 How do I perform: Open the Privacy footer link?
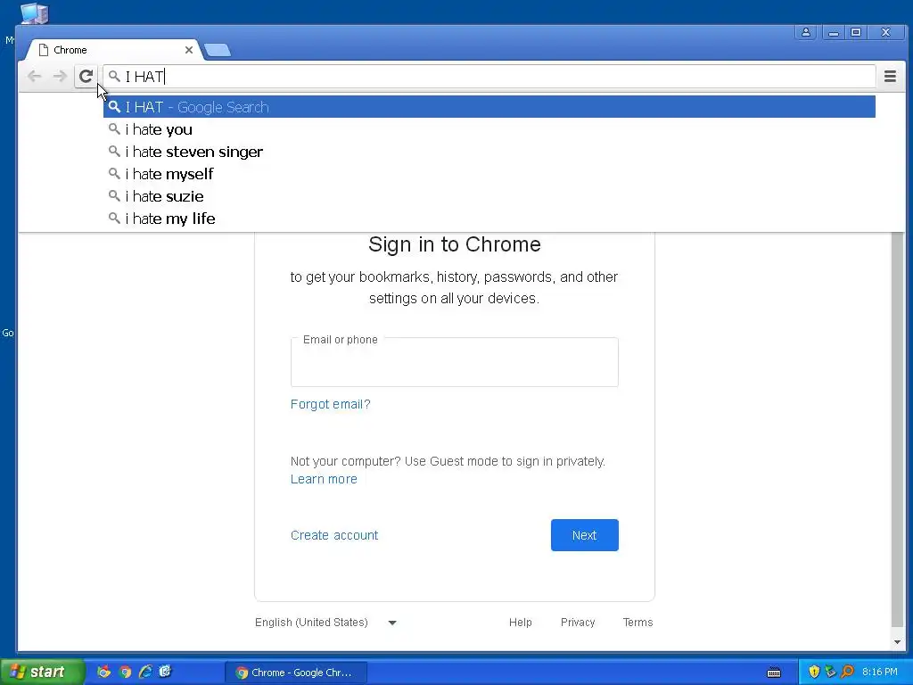(x=578, y=623)
